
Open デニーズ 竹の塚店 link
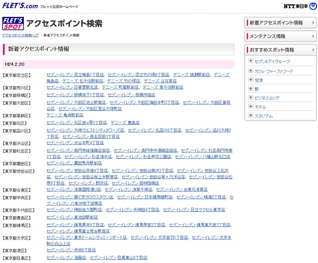124,81
